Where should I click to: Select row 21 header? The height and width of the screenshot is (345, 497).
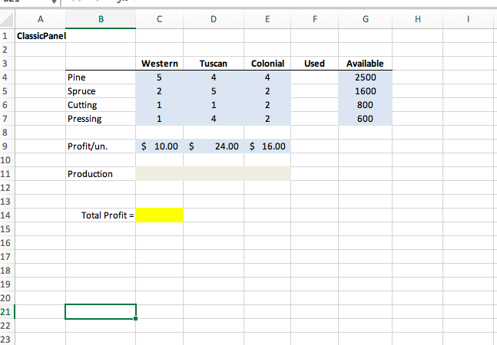click(7, 312)
